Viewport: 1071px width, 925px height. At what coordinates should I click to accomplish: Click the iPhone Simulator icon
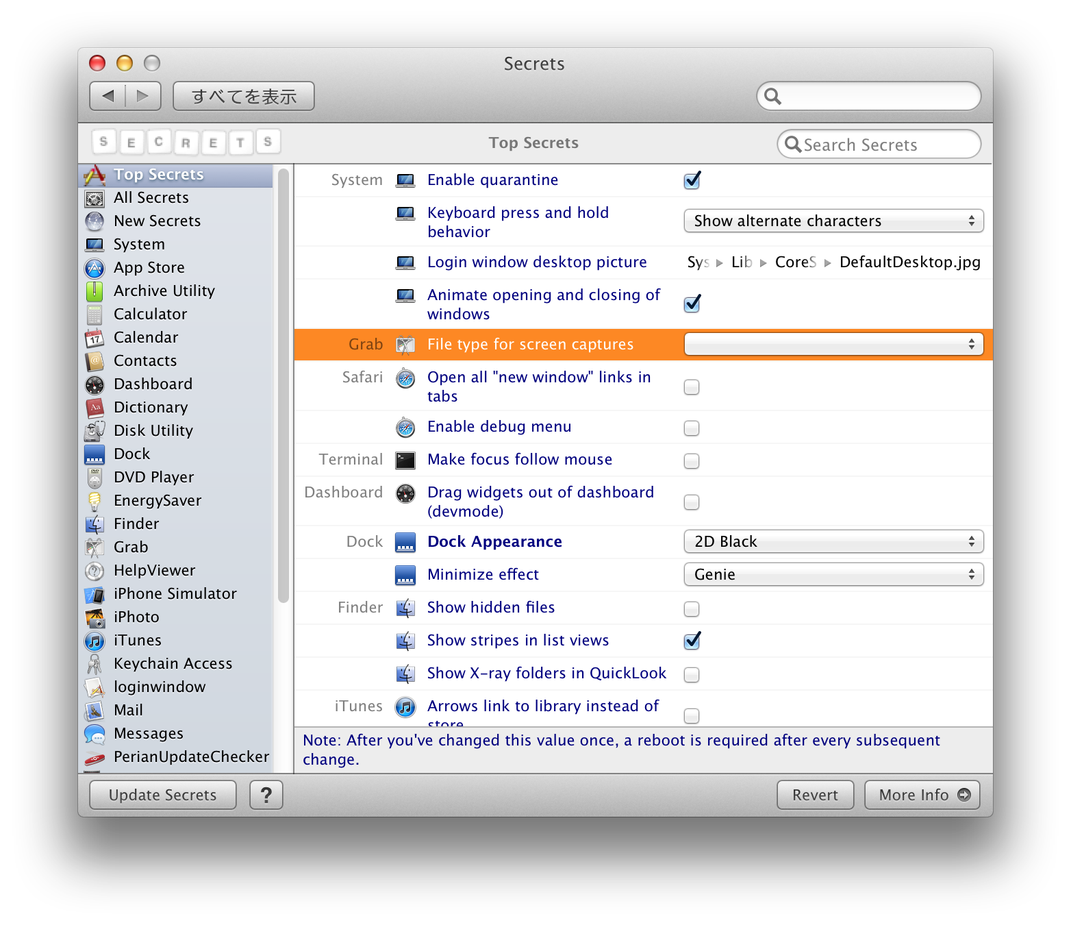pyautogui.click(x=94, y=595)
